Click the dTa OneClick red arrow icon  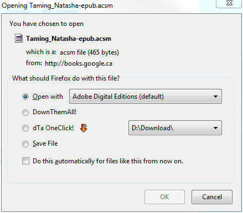(x=84, y=128)
